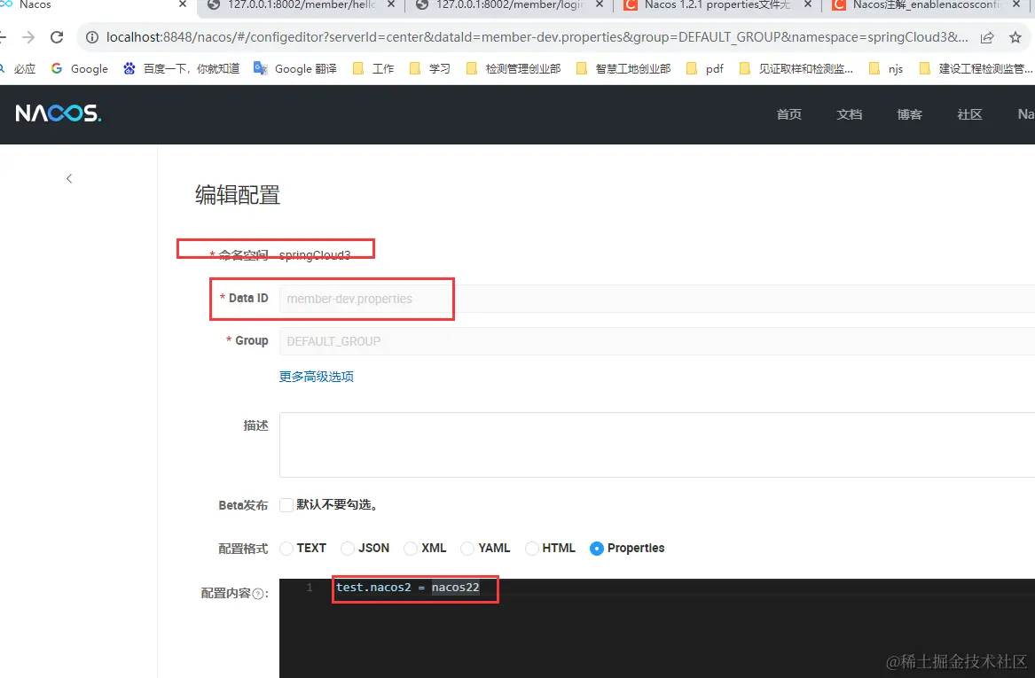The height and width of the screenshot is (678, 1035).
Task: Switch to the Nacos注解_enablenacosconfig tab
Action: 926,5
